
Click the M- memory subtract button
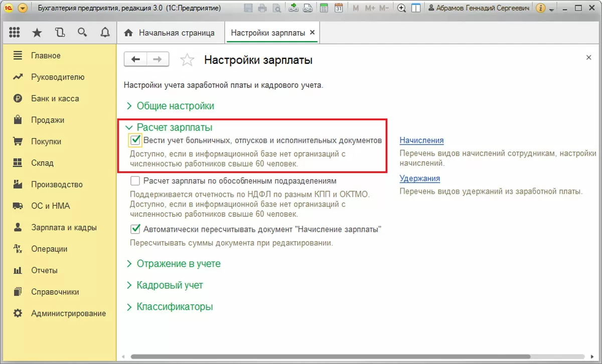[384, 8]
